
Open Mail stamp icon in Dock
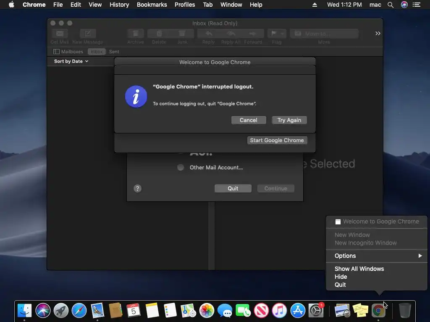pos(97,311)
